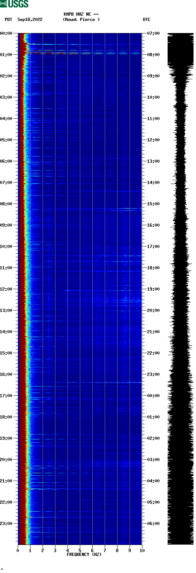Click the 00:00 UTC time label
196x573 pixels.
coord(153,396)
